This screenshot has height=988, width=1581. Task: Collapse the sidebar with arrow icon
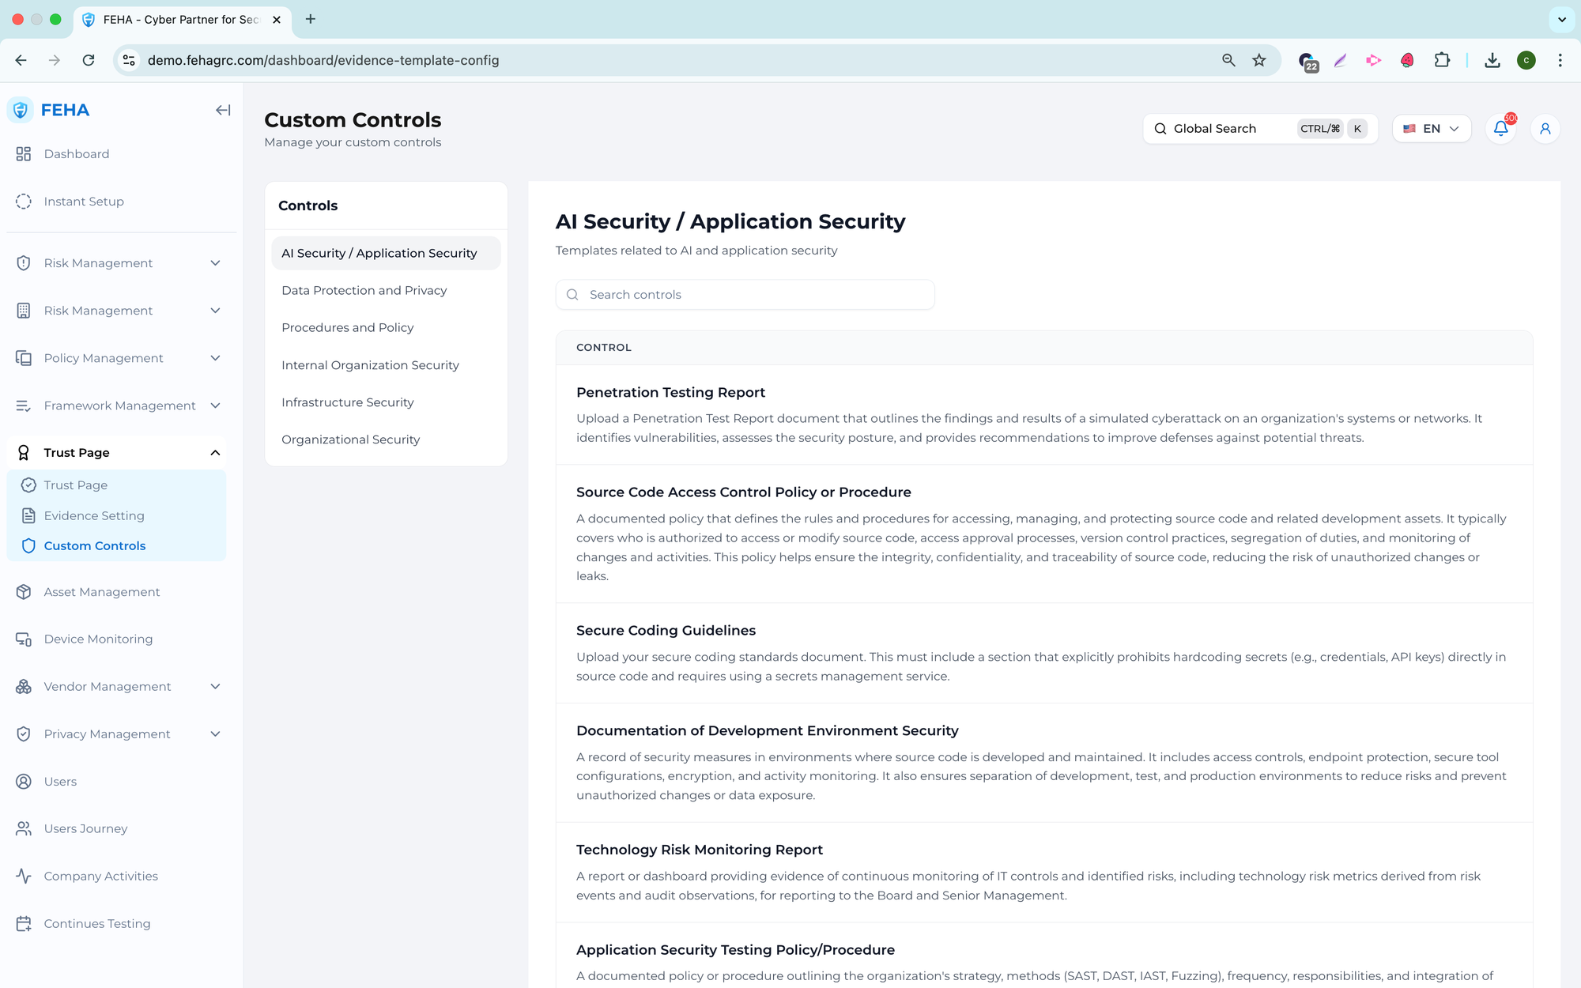click(223, 111)
